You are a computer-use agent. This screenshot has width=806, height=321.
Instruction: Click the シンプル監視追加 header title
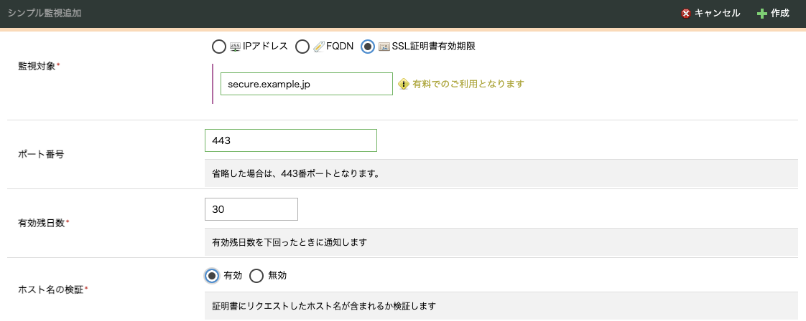pyautogui.click(x=45, y=14)
